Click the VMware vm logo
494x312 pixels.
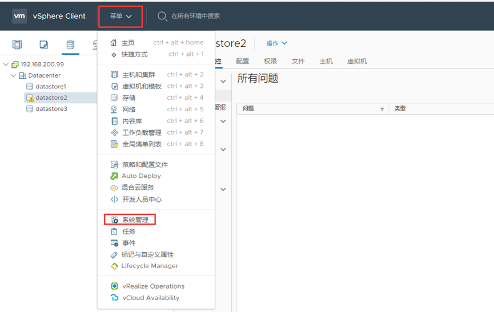pyautogui.click(x=19, y=16)
